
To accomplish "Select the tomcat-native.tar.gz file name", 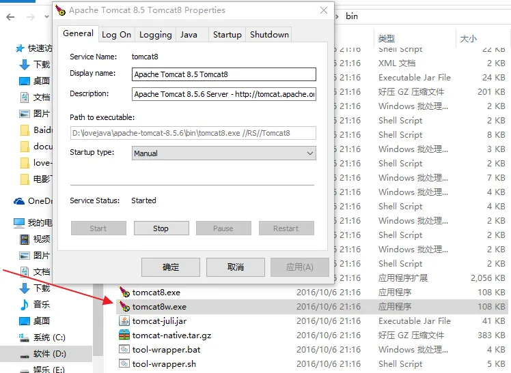I will pos(171,335).
